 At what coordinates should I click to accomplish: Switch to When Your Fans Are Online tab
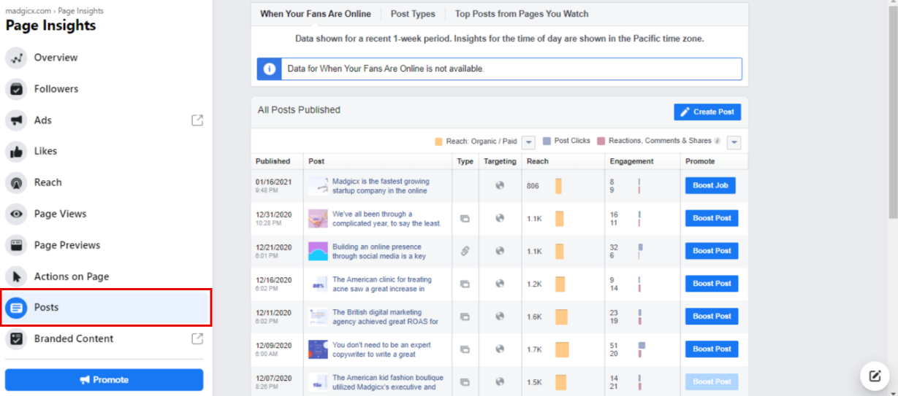tap(316, 14)
